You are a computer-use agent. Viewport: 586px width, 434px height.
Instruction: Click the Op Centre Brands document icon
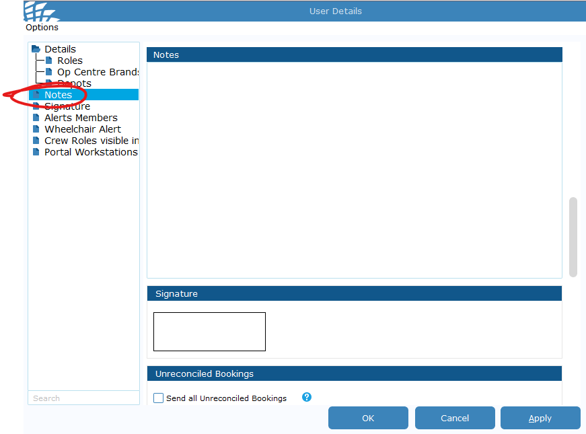click(x=49, y=72)
